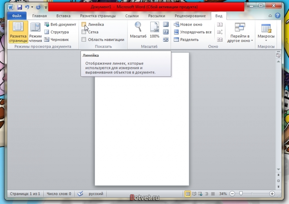
Task: Click the Reset Window Position icon
Action: tap(220, 39)
